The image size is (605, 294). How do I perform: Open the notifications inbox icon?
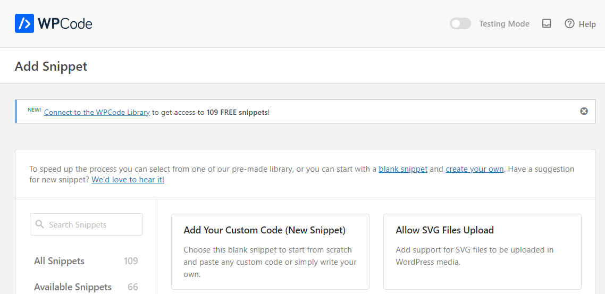click(546, 23)
